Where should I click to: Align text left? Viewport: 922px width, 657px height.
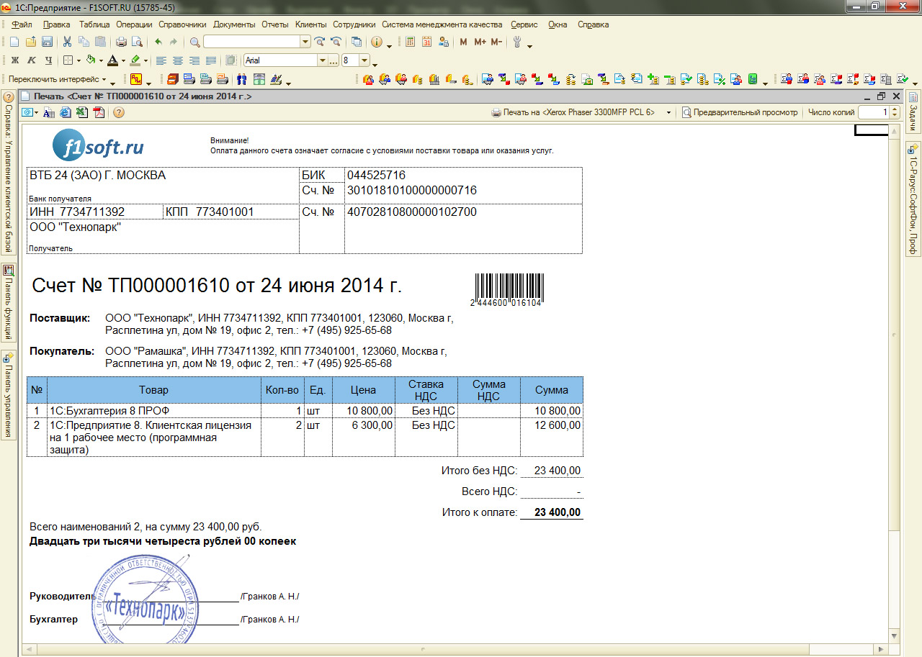pyautogui.click(x=161, y=60)
